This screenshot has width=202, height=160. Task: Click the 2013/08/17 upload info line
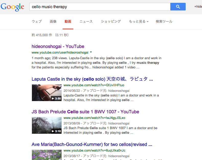click(97, 156)
